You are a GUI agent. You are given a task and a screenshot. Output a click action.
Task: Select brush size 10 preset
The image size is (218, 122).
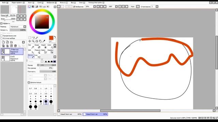click(x=30, y=102)
